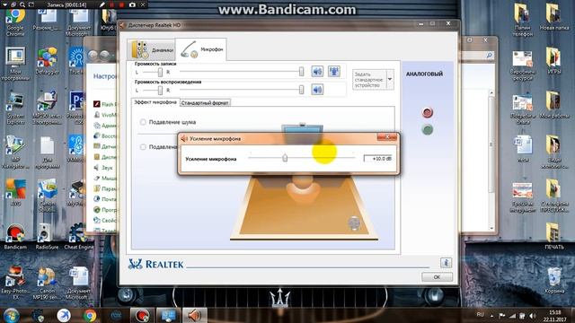Image resolution: width=575 pixels, height=323 pixels.
Task: Open the ИГРЫ desktop folder
Action: [553, 61]
